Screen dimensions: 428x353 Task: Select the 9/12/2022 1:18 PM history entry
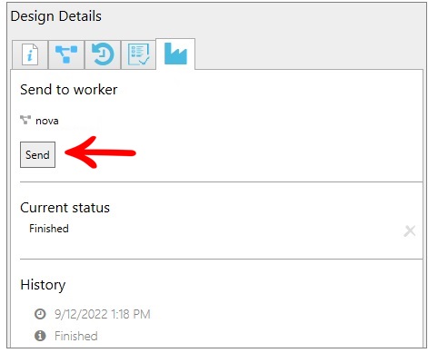pos(103,314)
